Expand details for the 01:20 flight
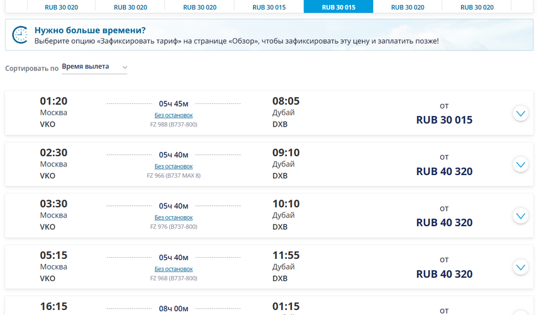 coord(520,113)
